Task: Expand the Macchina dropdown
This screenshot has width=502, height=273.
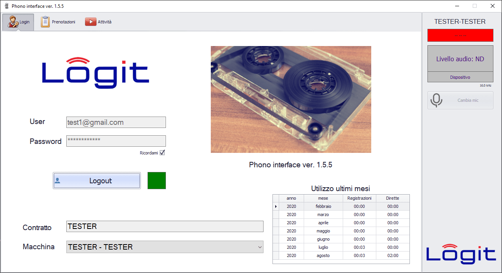Action: (260, 247)
